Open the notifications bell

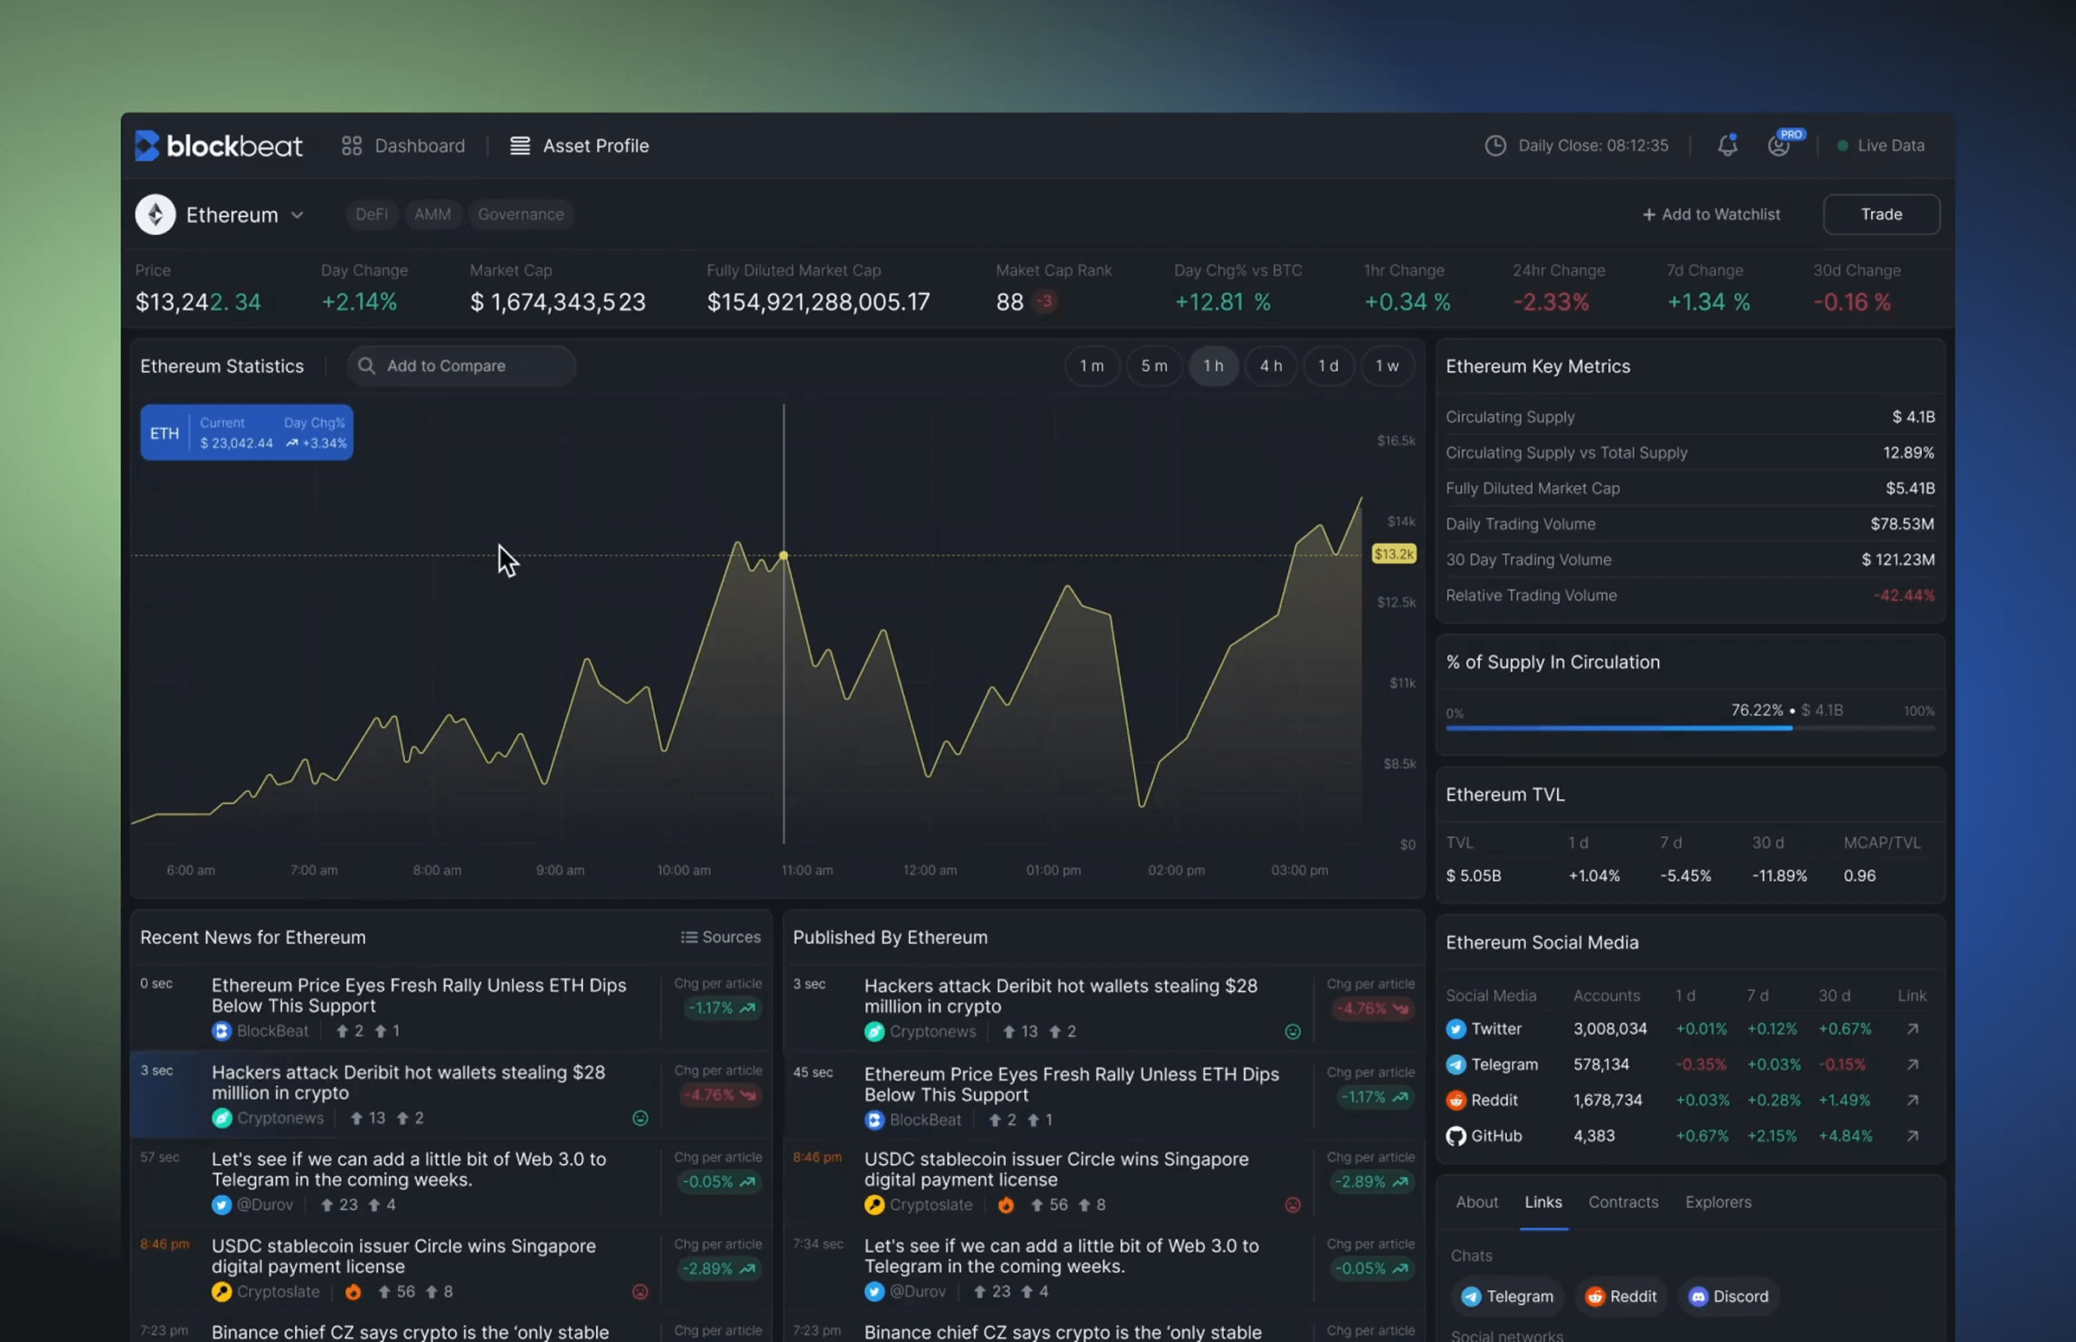point(1727,144)
